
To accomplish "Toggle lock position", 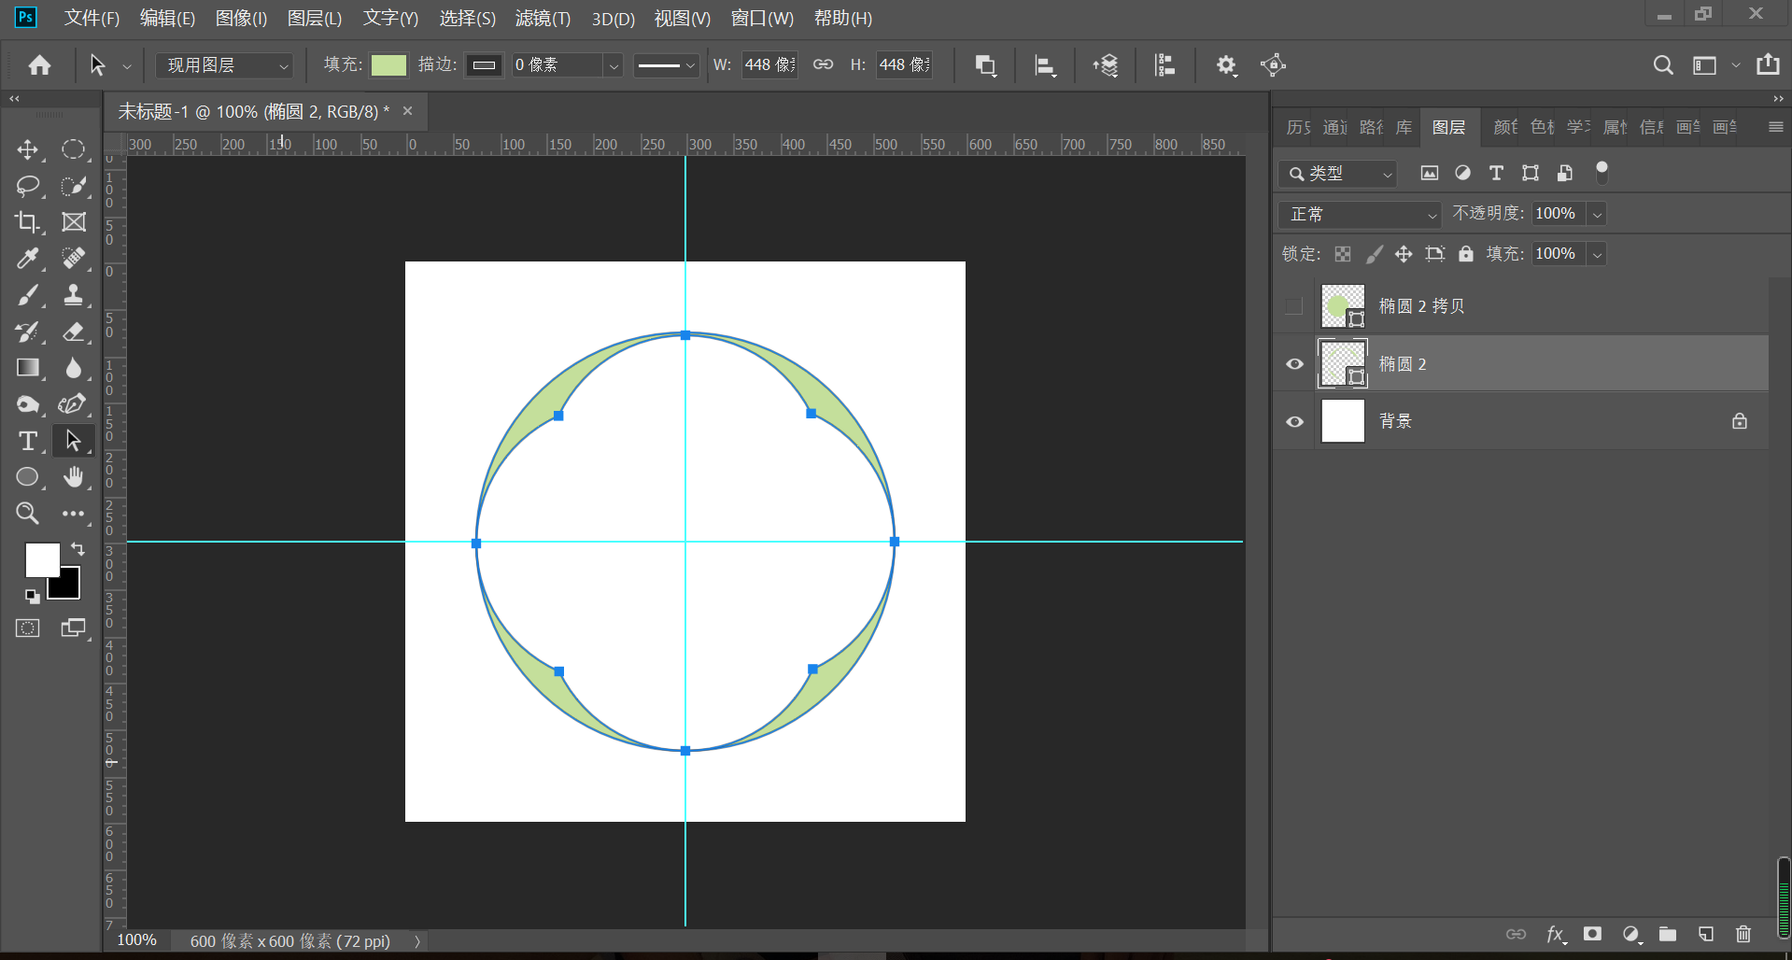I will click(x=1404, y=254).
